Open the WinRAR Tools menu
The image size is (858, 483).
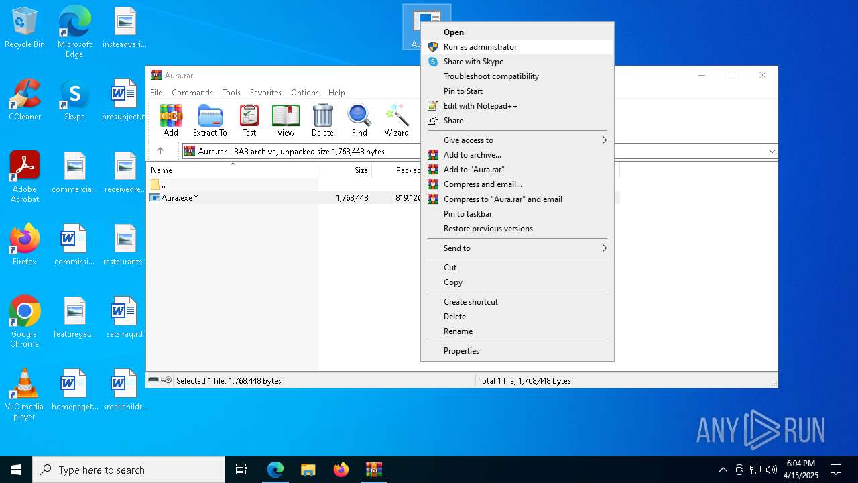pos(231,93)
